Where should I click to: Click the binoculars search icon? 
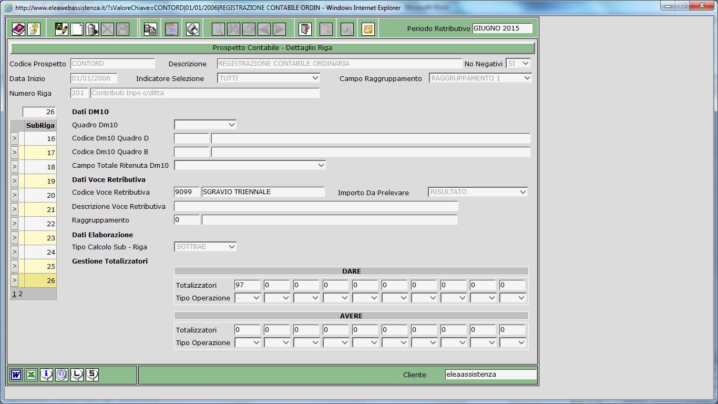(233, 29)
